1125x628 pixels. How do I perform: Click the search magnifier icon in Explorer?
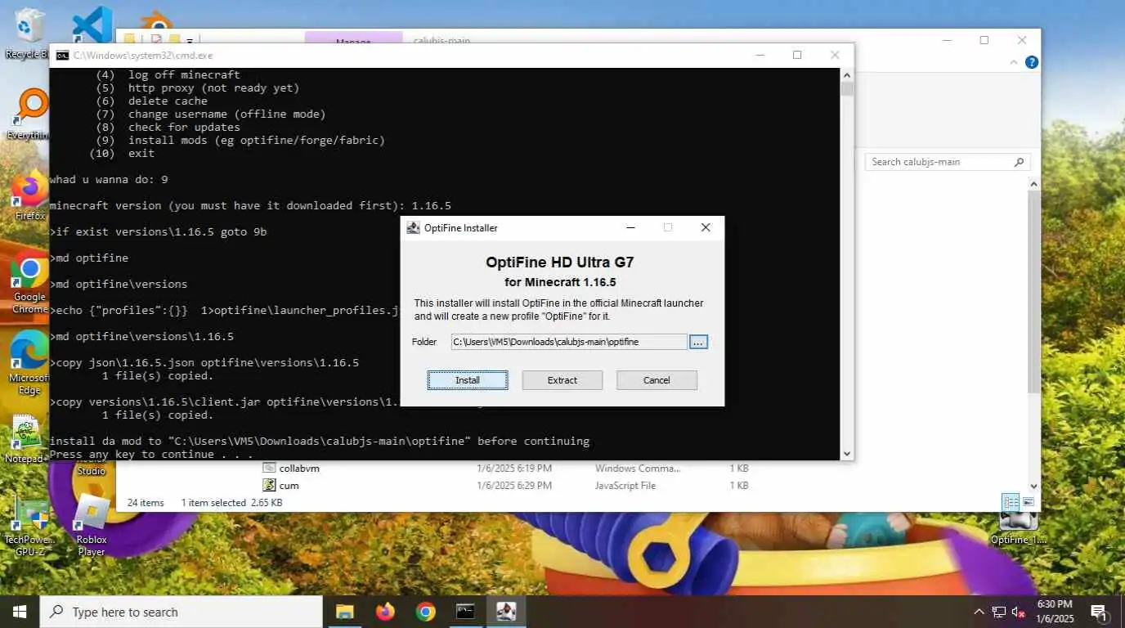[x=1019, y=162]
